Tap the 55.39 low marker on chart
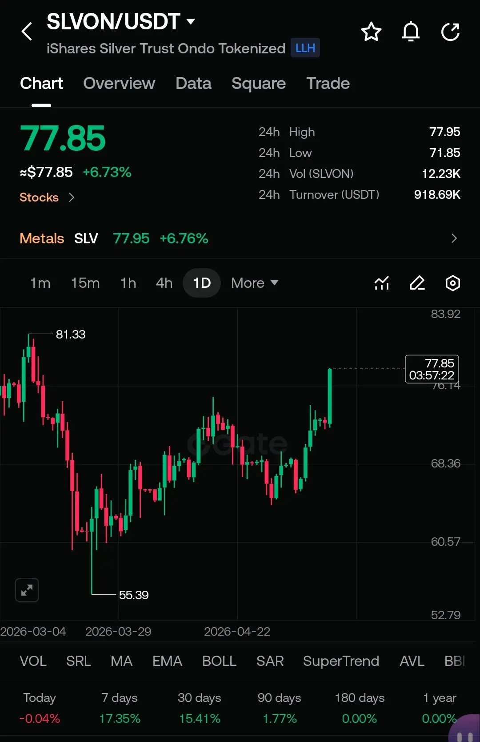Viewport: 480px width, 742px height. point(134,595)
